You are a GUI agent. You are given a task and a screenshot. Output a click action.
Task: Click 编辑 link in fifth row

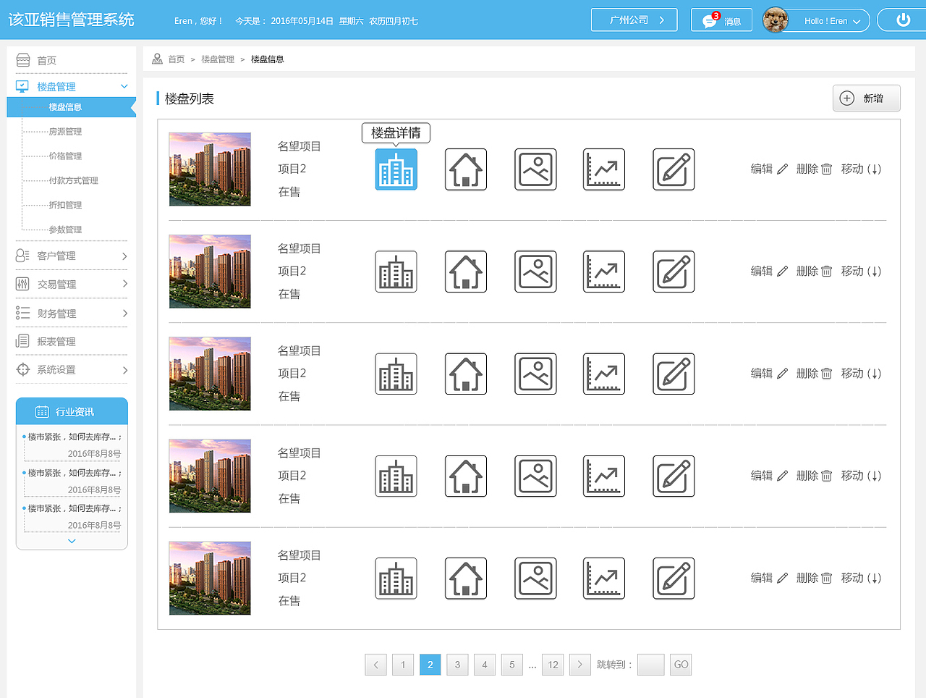[769, 578]
